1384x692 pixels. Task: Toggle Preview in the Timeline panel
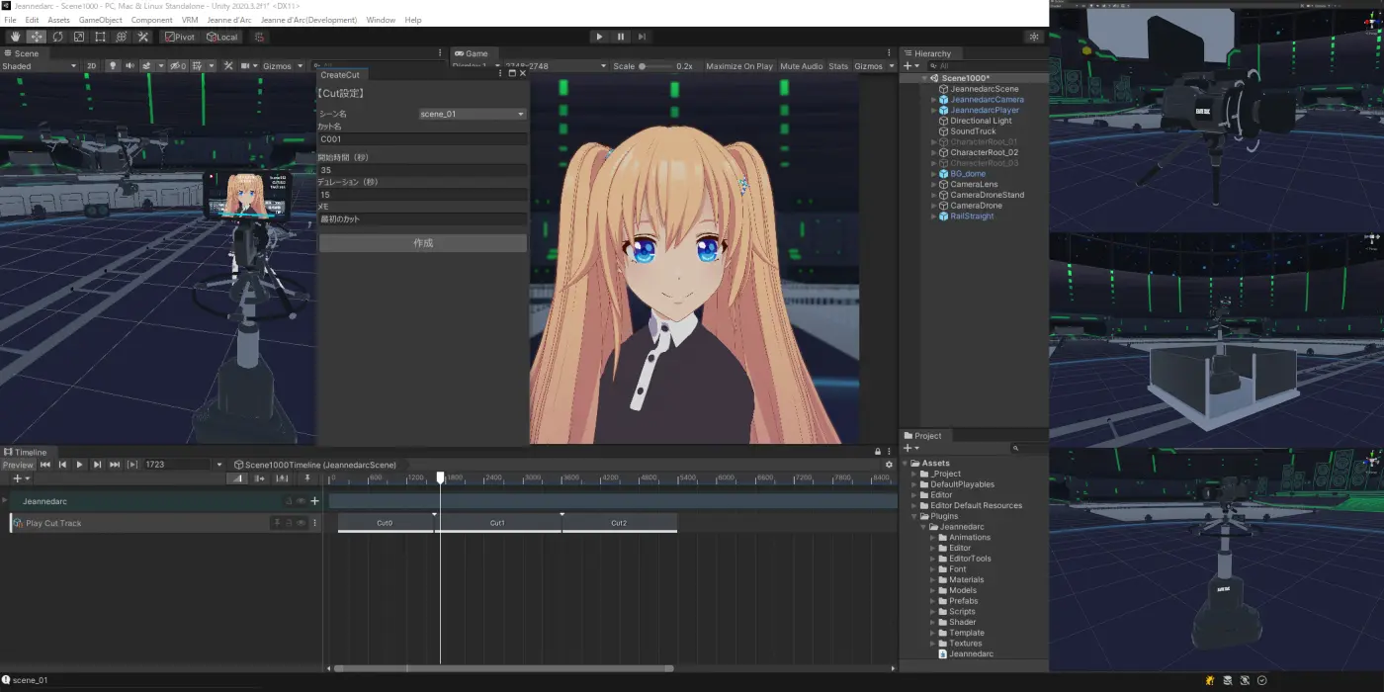17,464
